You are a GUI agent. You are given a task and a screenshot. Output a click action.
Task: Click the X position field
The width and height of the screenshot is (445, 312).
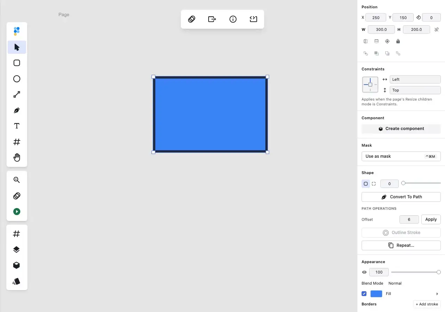pyautogui.click(x=376, y=17)
